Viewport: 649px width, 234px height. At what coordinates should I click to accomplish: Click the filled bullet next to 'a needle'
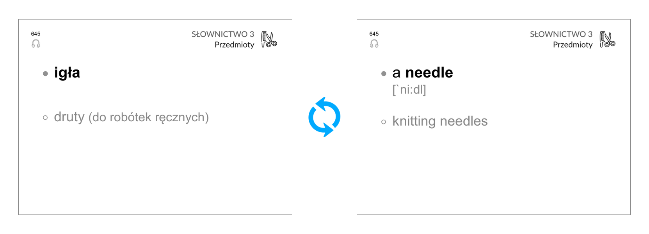click(x=384, y=73)
